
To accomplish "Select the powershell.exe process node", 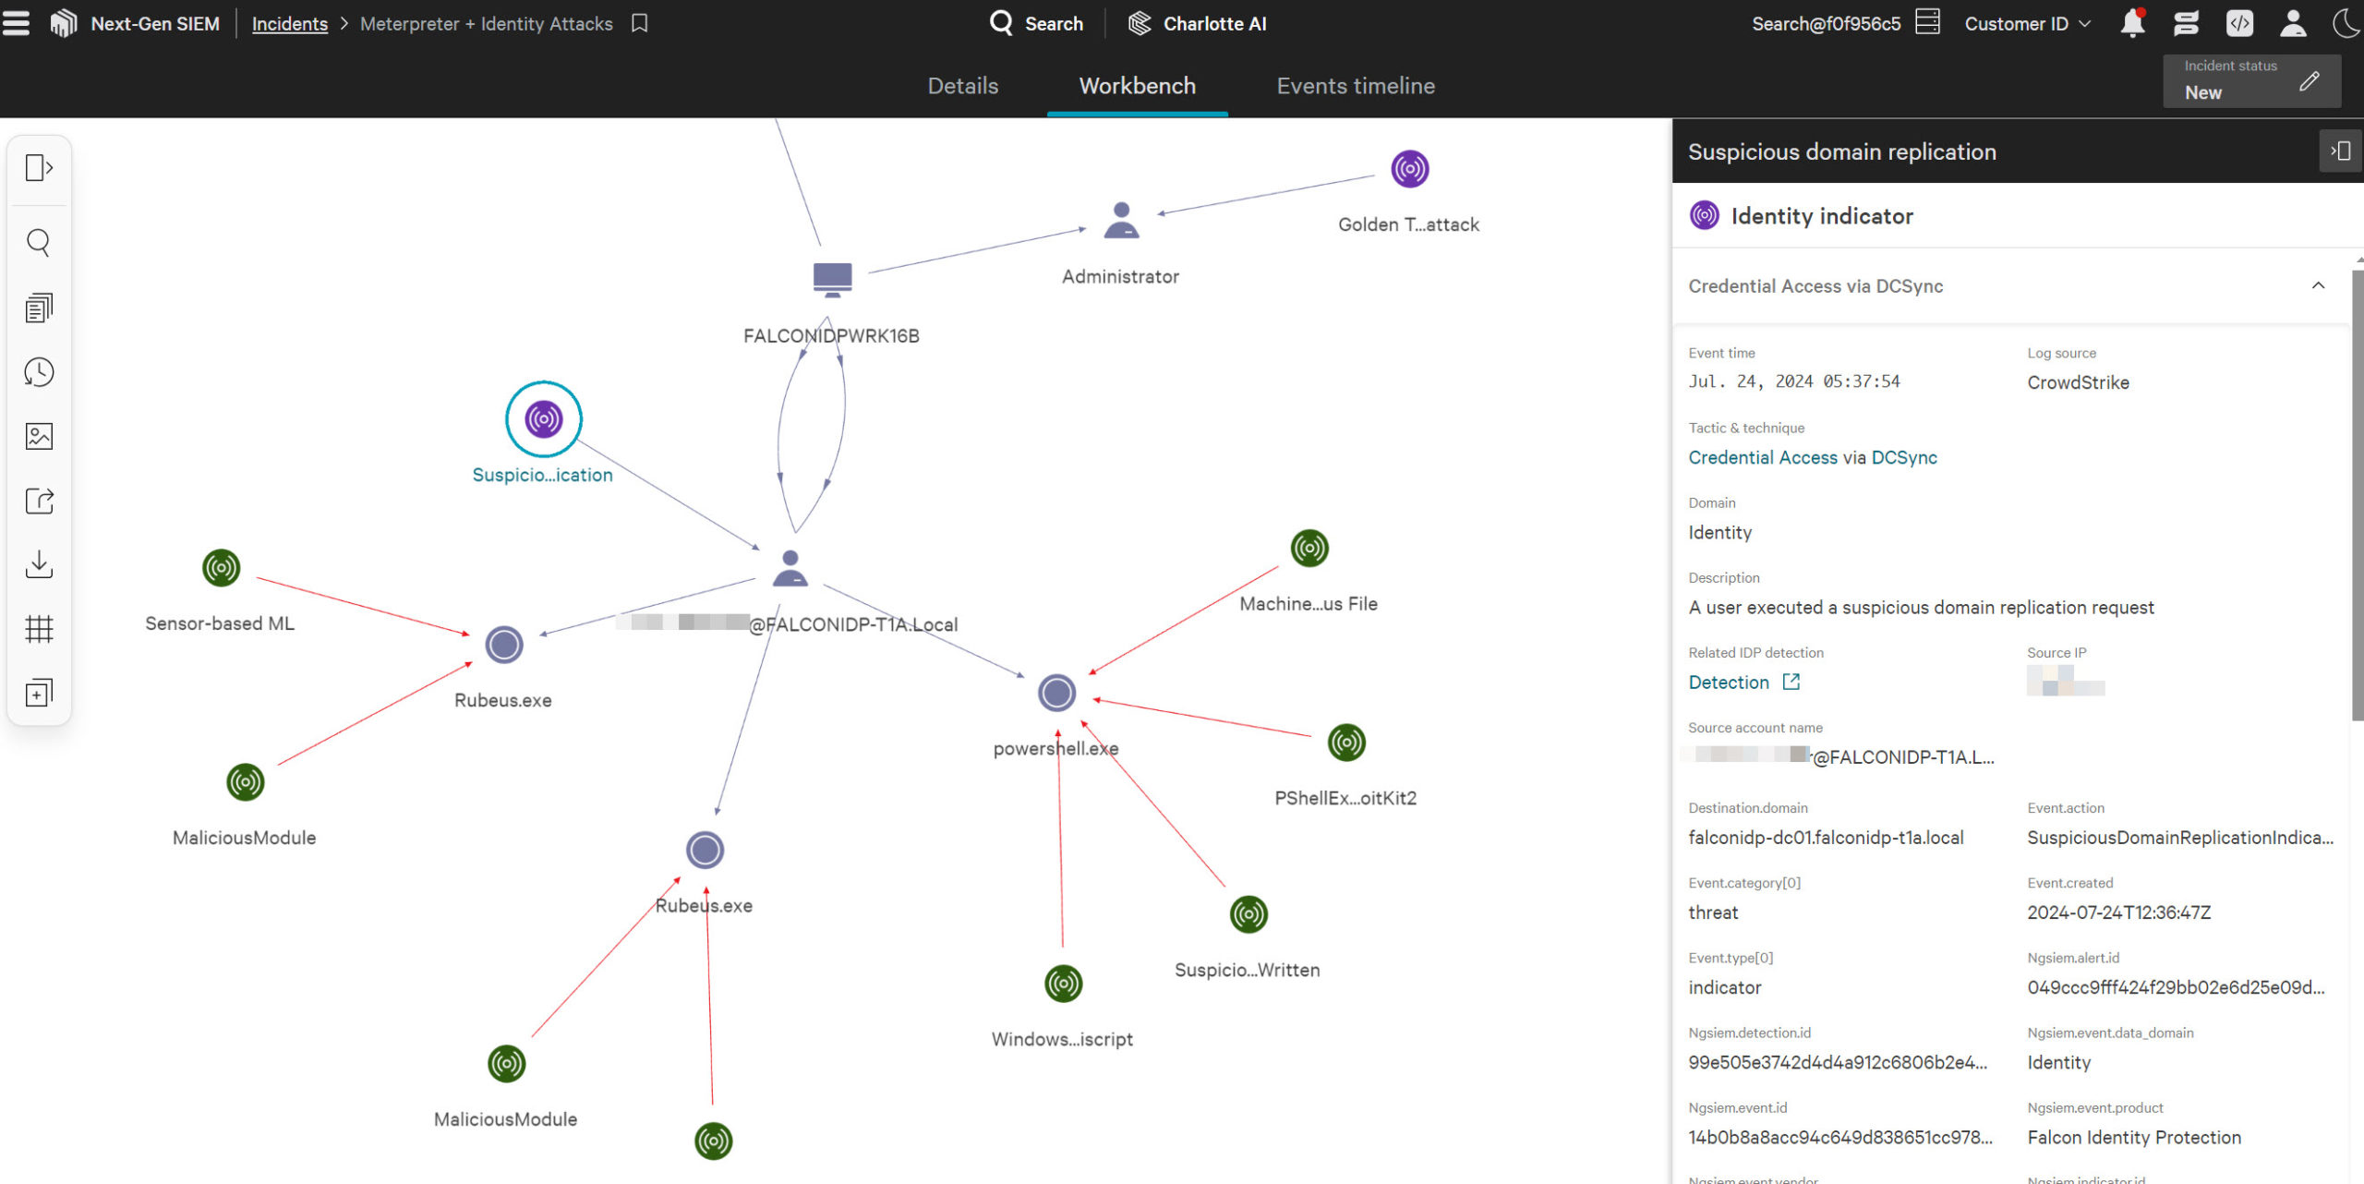I will pos(1056,693).
